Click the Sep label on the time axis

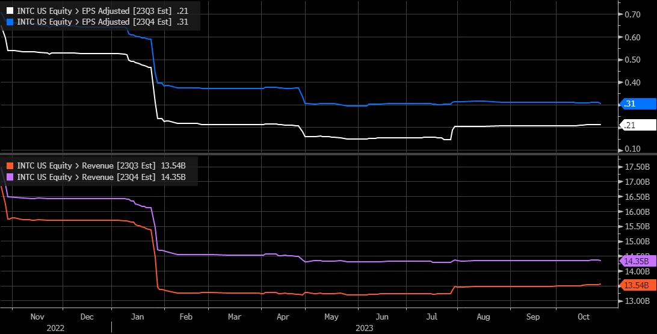[532, 317]
